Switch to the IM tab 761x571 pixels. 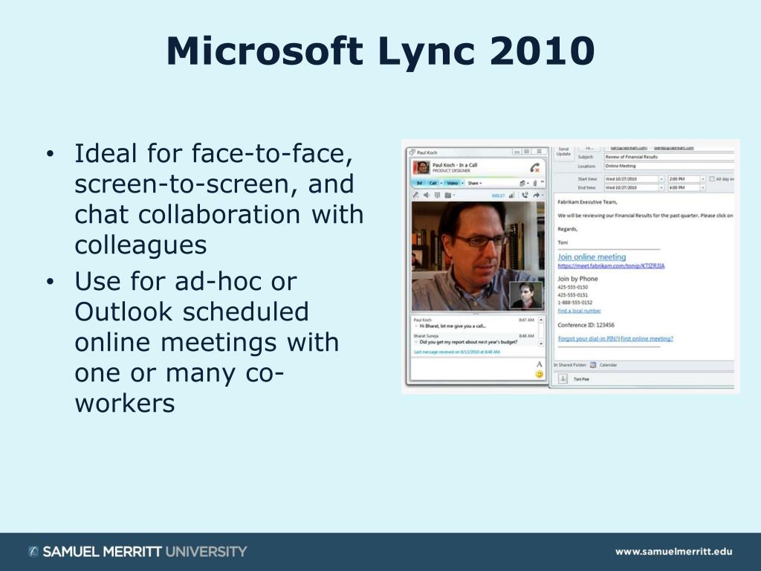point(419,183)
